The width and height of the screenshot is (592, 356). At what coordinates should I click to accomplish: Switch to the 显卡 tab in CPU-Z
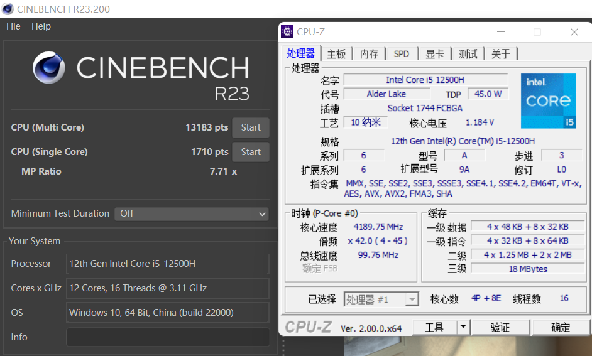coord(434,54)
